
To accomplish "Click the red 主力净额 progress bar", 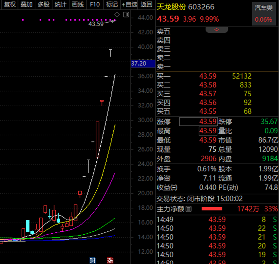I will (x=212, y=209).
